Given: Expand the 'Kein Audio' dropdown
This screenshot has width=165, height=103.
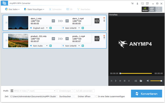Looking at the screenshot, I should 39,46.
